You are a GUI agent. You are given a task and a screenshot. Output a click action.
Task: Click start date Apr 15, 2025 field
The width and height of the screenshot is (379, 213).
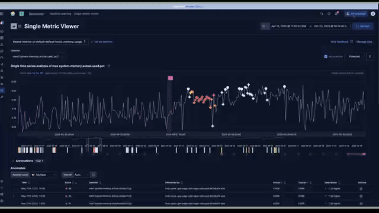coord(288,26)
